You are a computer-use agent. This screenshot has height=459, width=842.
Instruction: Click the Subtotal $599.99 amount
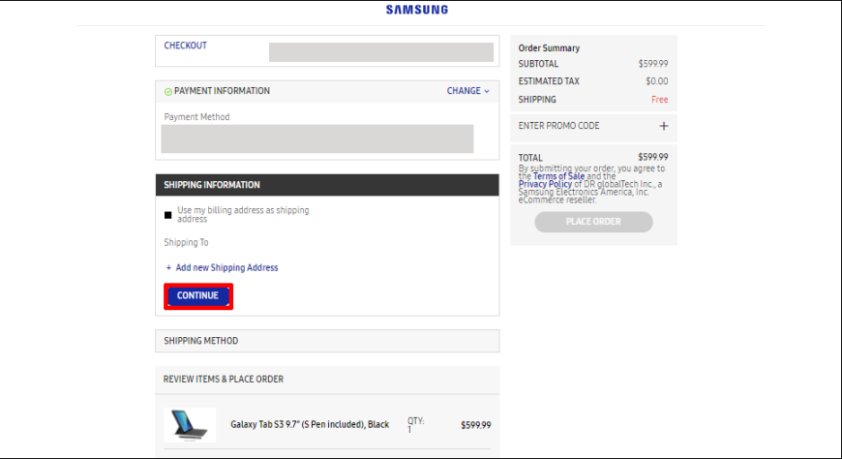(653, 64)
